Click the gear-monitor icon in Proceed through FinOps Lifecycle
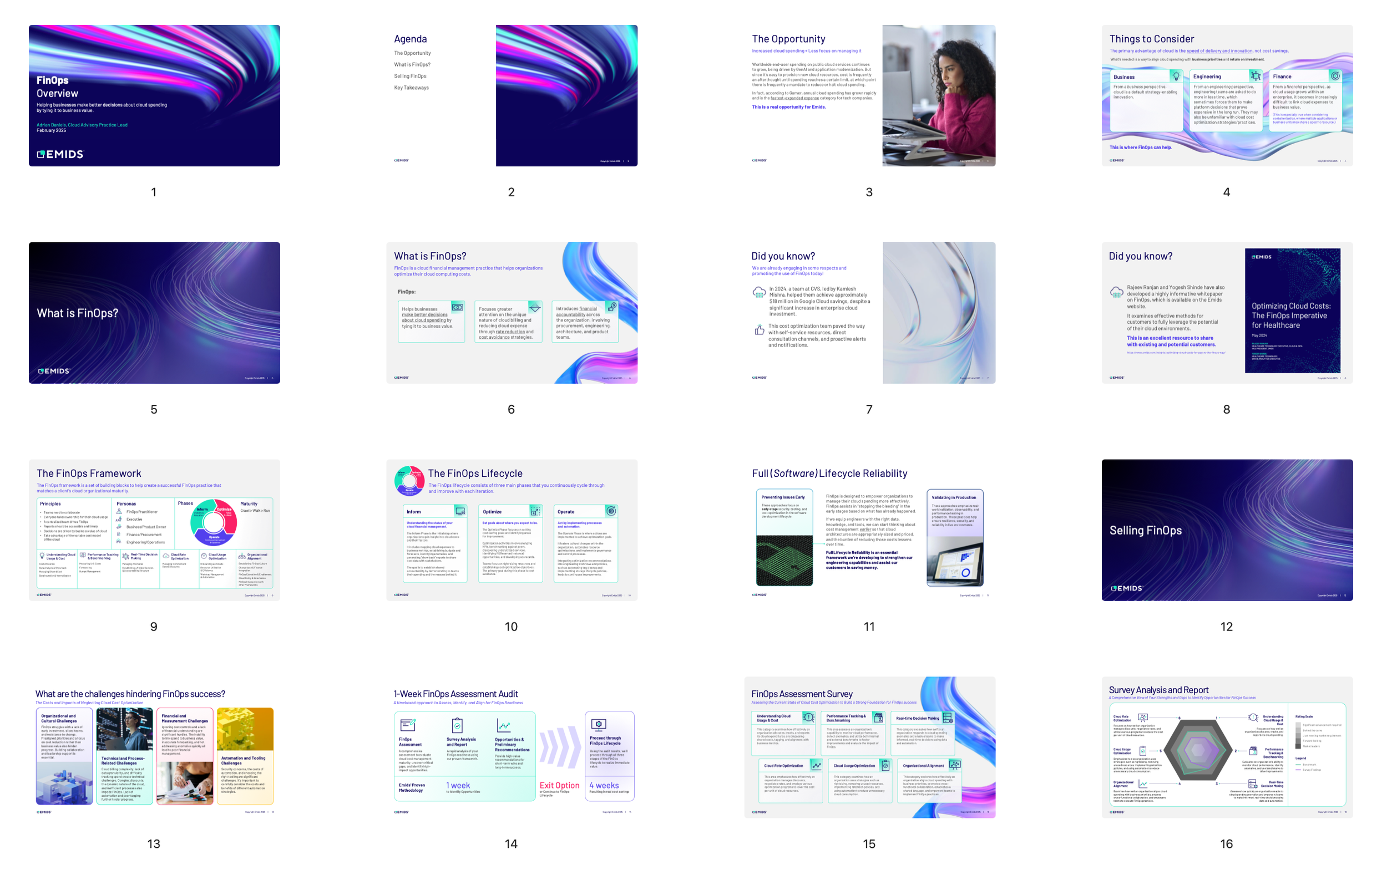The height and width of the screenshot is (870, 1387). pos(599,725)
